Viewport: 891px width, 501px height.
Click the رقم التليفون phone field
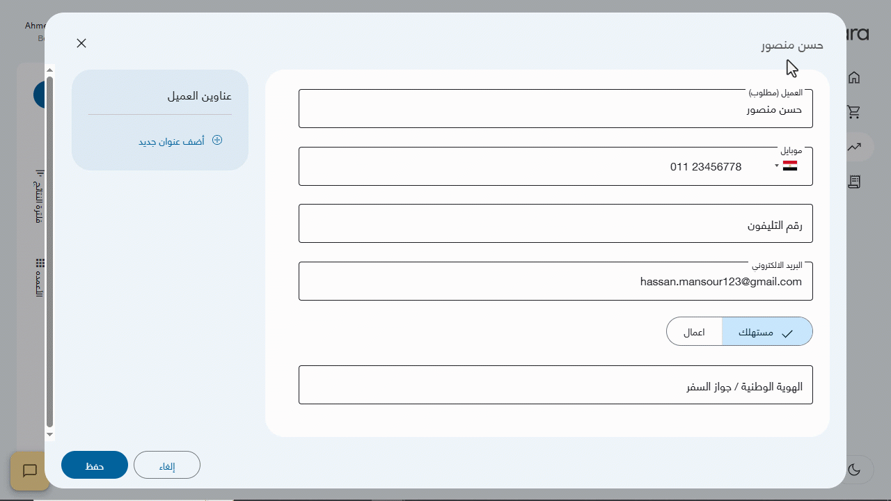(x=555, y=223)
